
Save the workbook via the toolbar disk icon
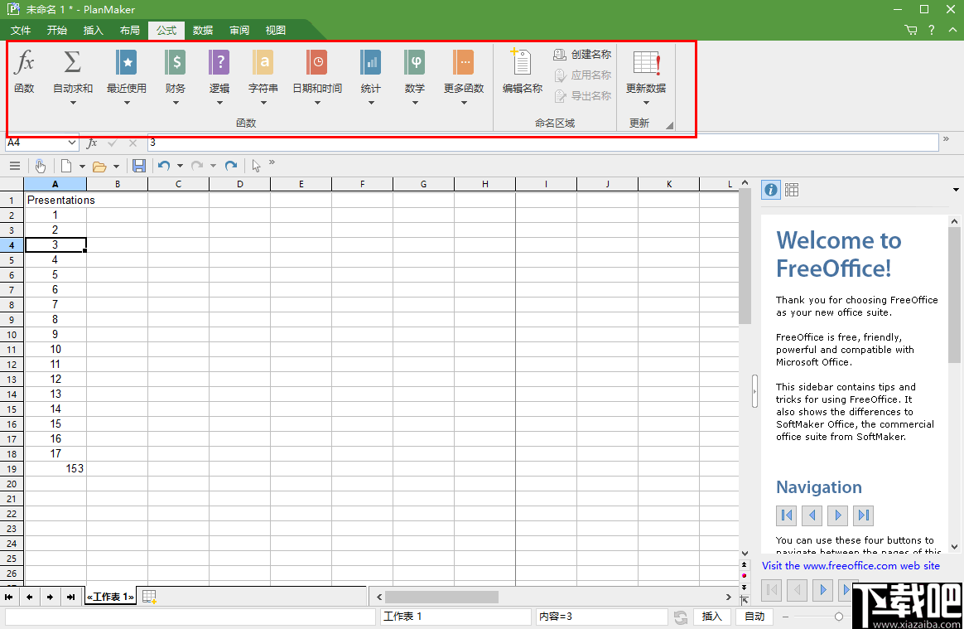click(139, 166)
